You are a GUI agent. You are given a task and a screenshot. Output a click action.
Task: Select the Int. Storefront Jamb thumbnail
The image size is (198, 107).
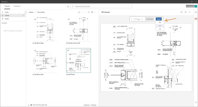(x=45, y=60)
